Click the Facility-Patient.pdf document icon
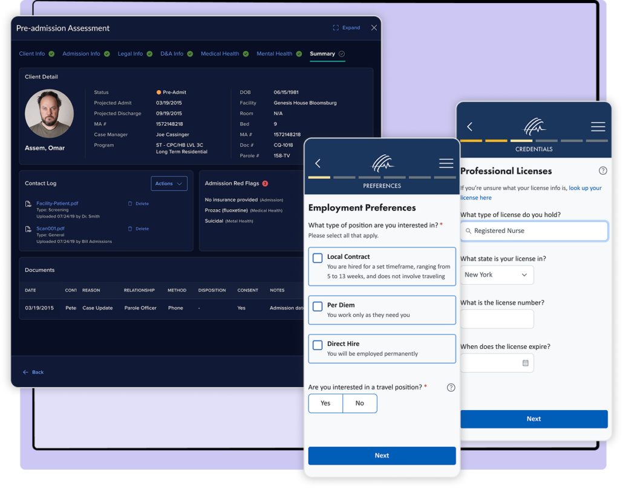Image resolution: width=623 pixels, height=488 pixels. pos(28,204)
